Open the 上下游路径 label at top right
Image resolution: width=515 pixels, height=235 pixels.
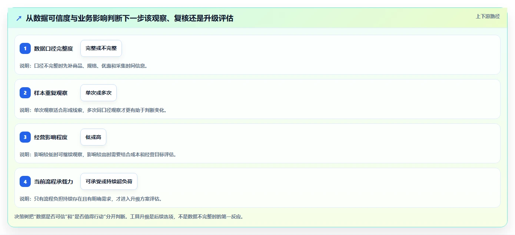[x=488, y=16]
